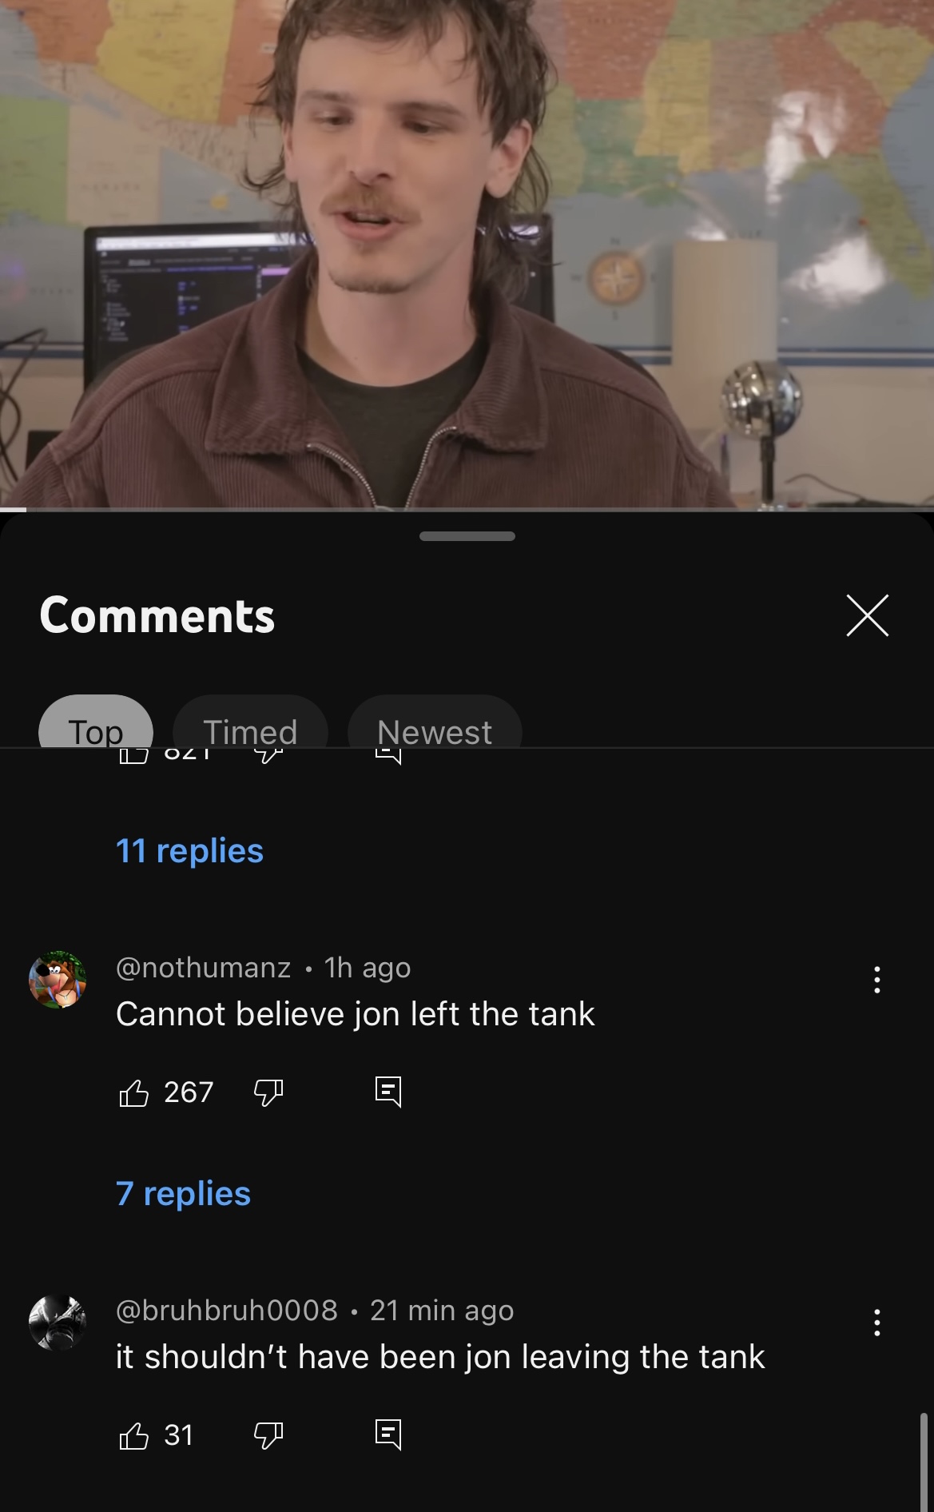Dislike the @bruhbruh0008 comment

[x=268, y=1436]
